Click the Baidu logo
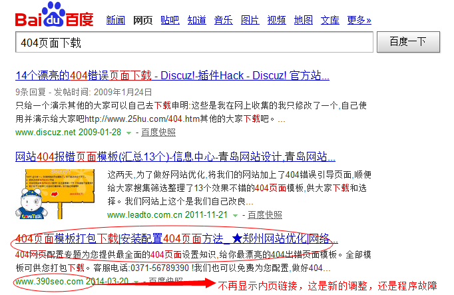Image resolution: width=454 pixels, height=295 pixels. [x=55, y=17]
